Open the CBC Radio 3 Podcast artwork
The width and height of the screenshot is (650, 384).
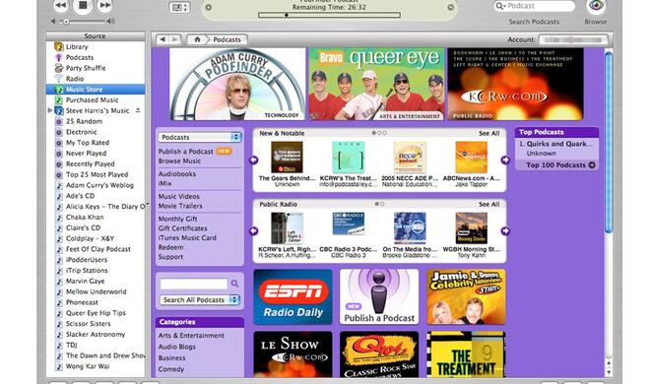pyautogui.click(x=349, y=224)
